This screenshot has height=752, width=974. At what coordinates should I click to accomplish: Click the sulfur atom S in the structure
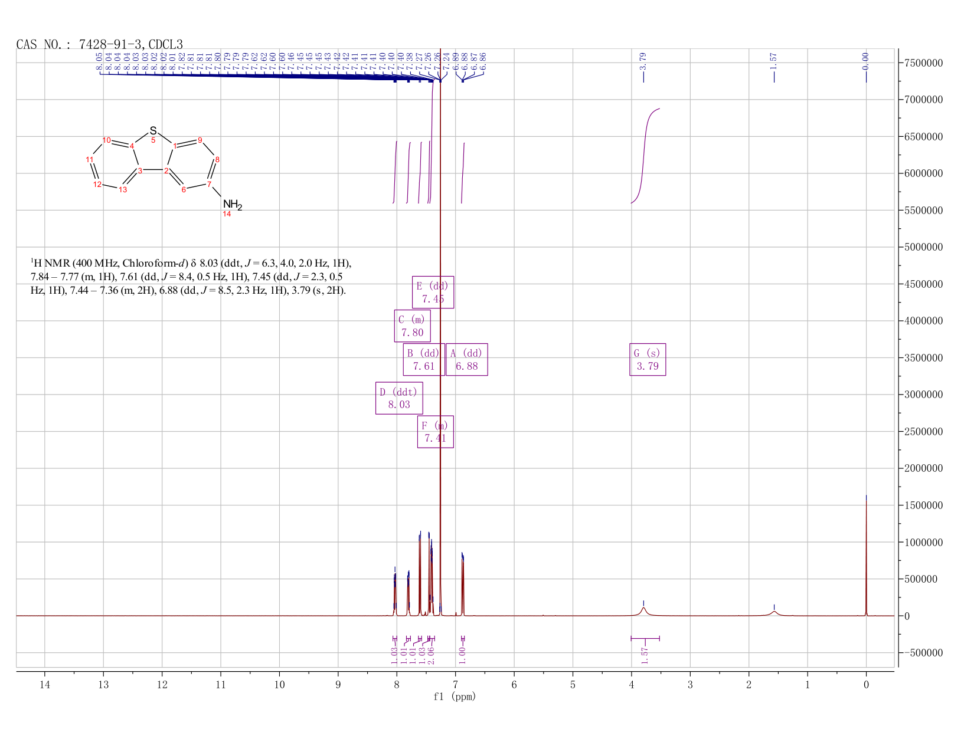(153, 130)
